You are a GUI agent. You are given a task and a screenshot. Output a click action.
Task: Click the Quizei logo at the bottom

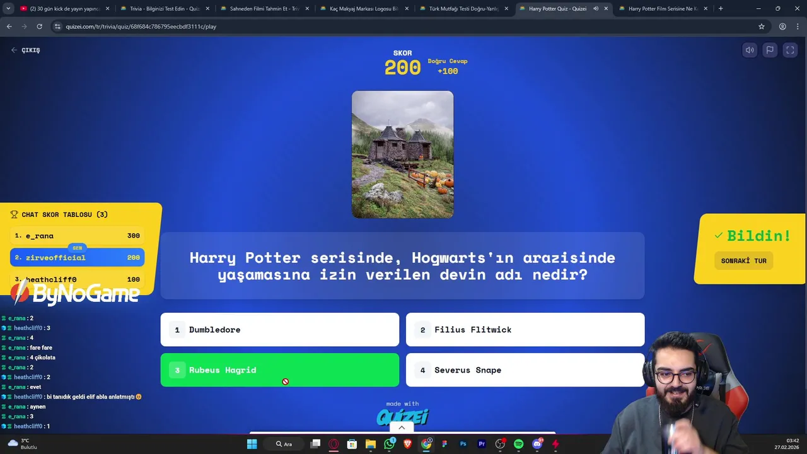(x=402, y=417)
